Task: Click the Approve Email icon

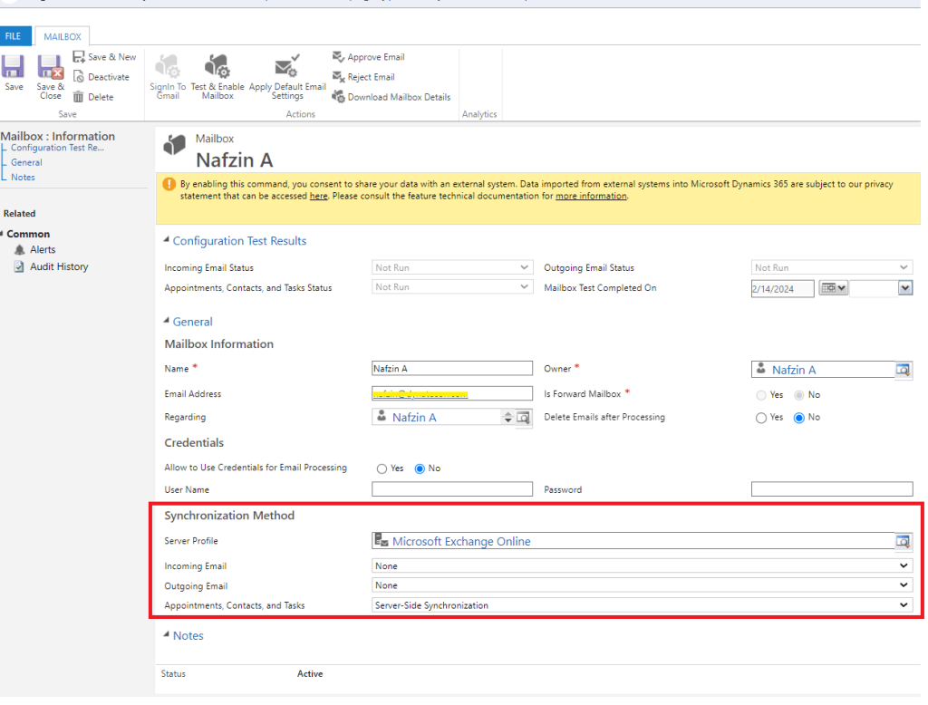Action: coord(339,57)
